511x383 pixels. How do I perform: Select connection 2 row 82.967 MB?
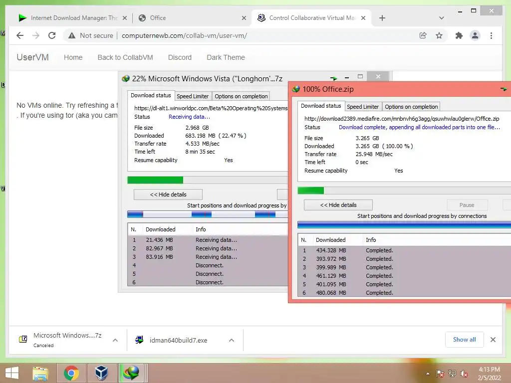208,248
